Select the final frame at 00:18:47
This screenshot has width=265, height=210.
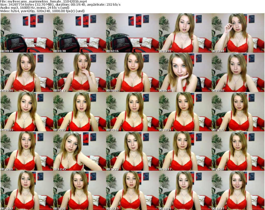coord(238,190)
